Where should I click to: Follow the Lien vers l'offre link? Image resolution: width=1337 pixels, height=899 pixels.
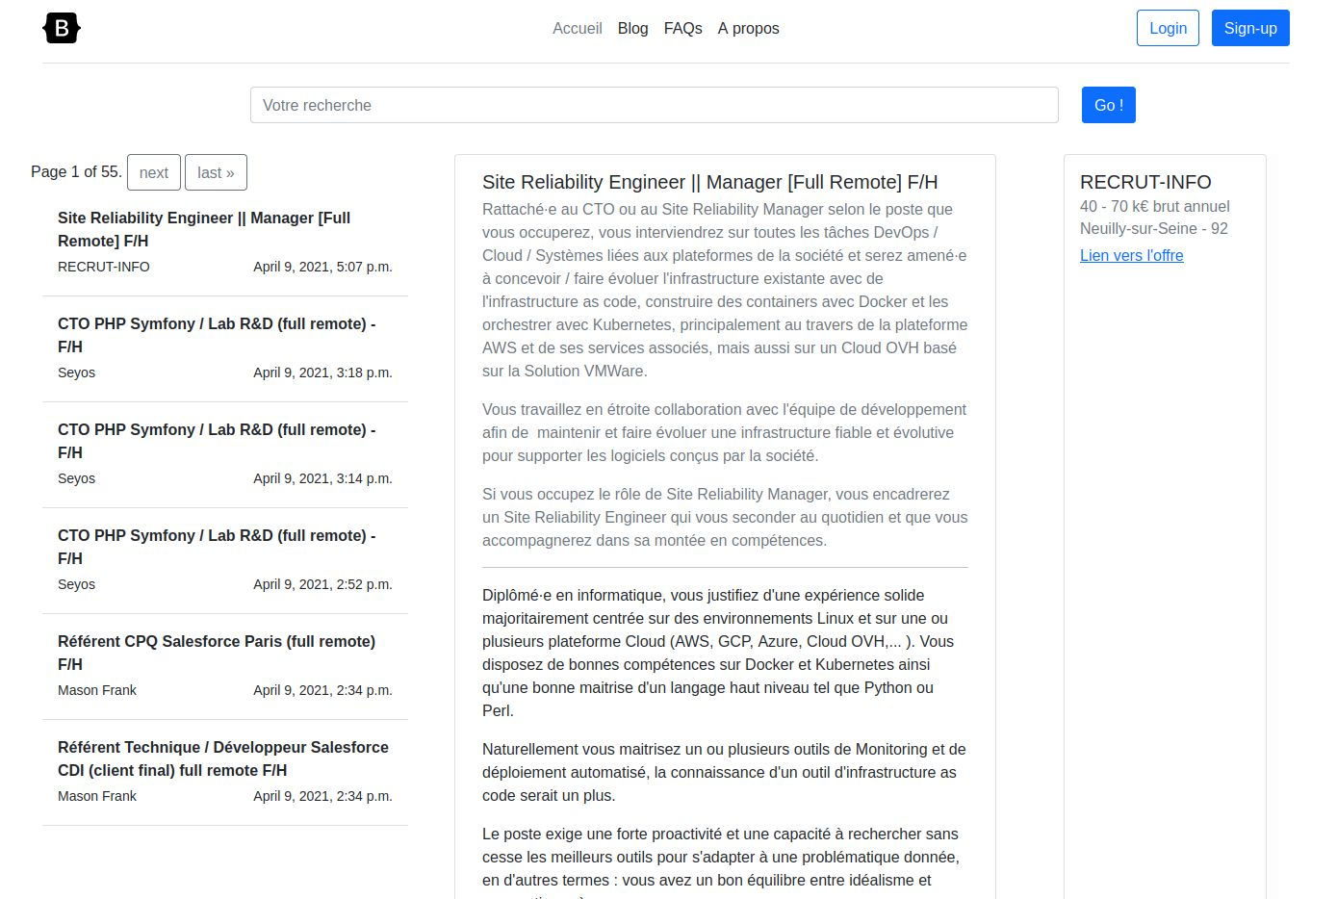tap(1131, 255)
